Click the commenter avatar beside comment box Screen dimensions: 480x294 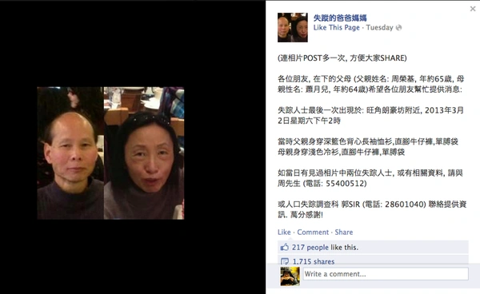(x=290, y=276)
